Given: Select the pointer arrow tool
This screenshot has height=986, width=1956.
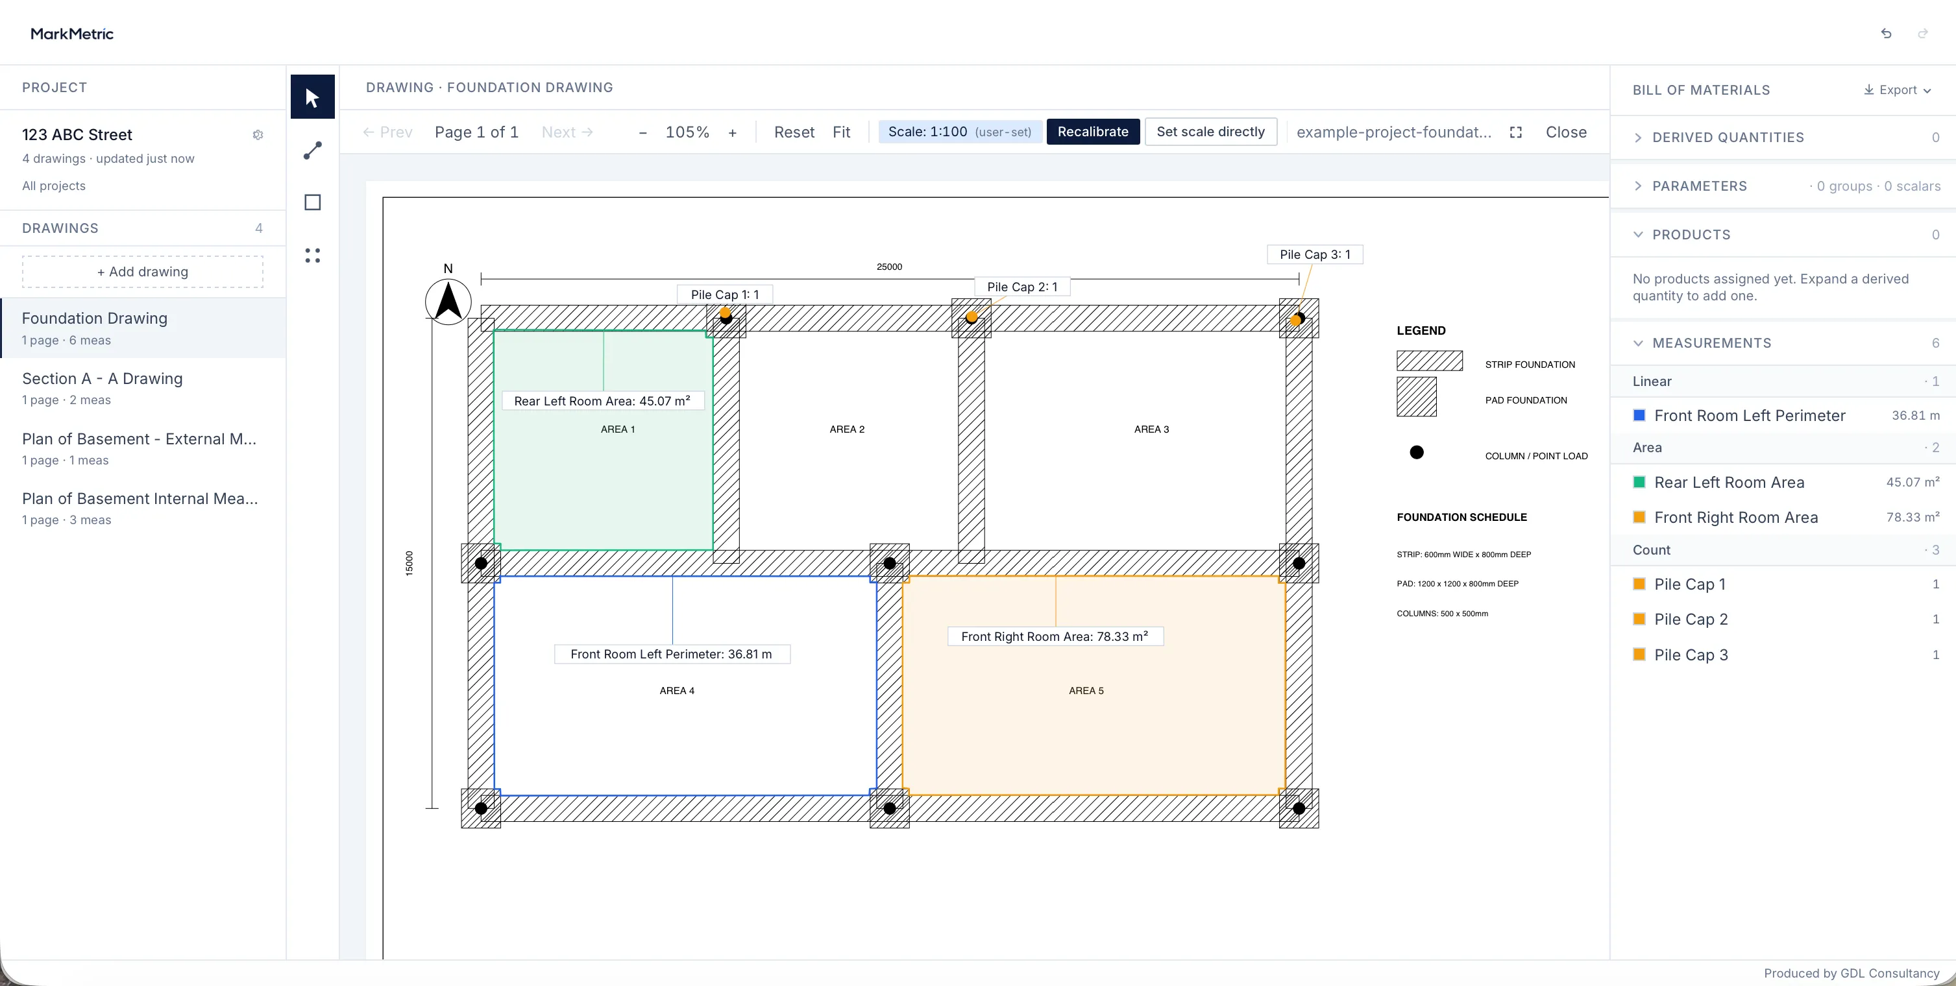Looking at the screenshot, I should coord(312,97).
